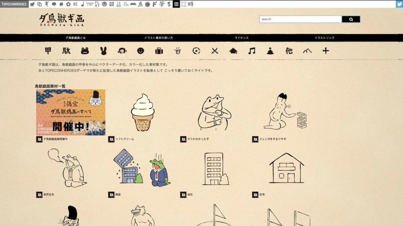Click the ソフトクリーム caption link

click(x=125, y=139)
